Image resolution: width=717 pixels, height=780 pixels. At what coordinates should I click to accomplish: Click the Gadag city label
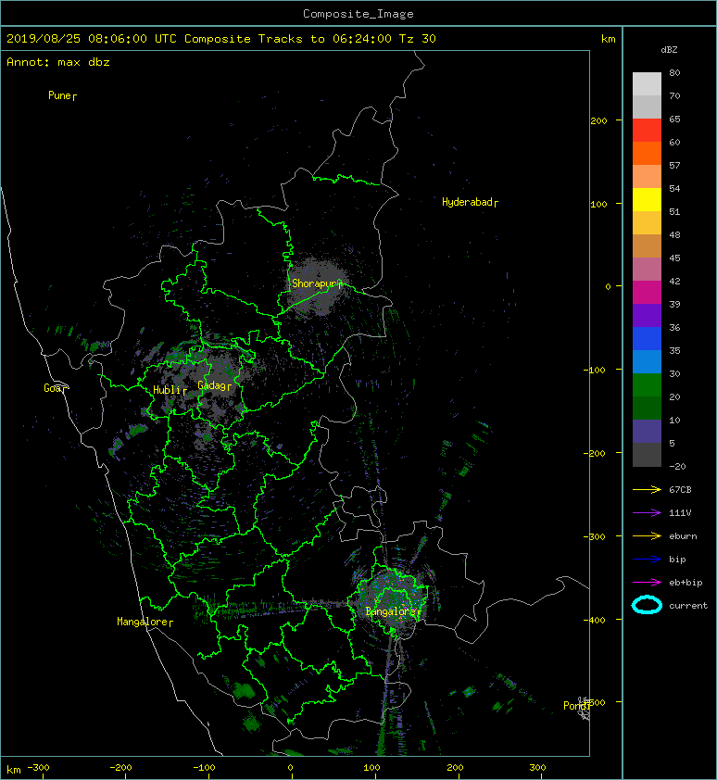point(212,385)
